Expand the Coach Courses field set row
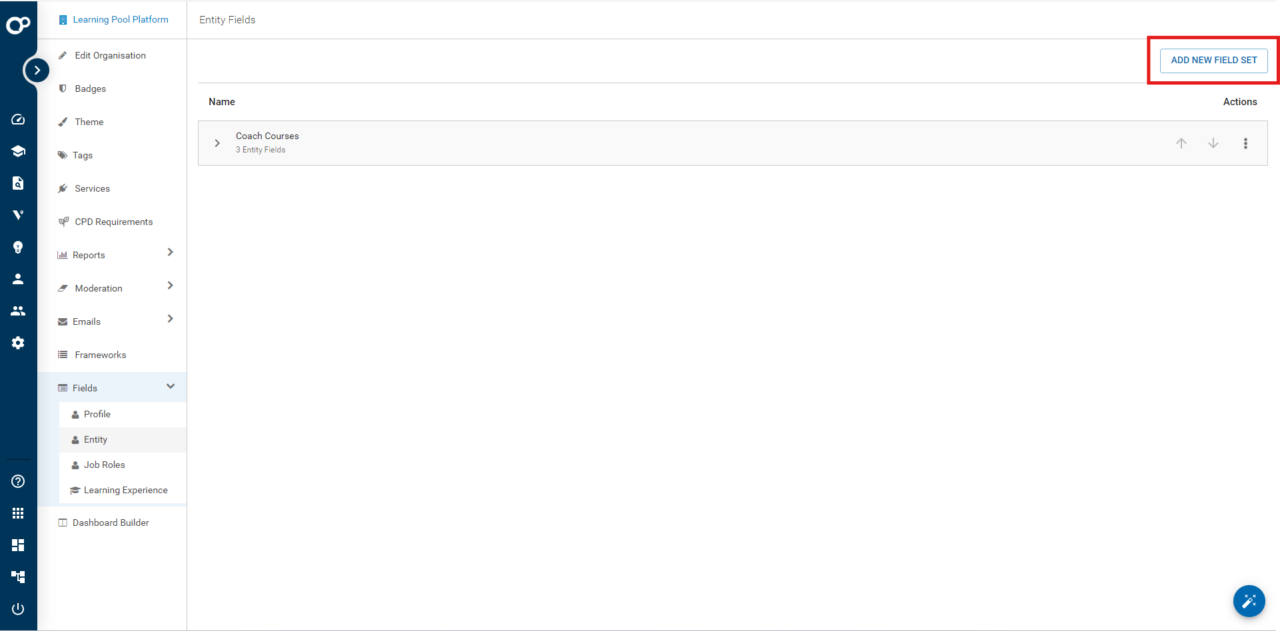Screen dimensions: 1280x631 pyautogui.click(x=217, y=143)
